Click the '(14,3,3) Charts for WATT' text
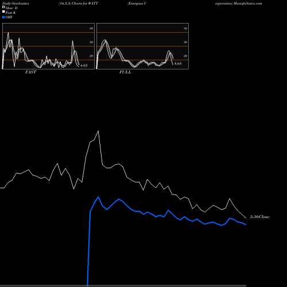287x287 pixels. (x=79, y=3)
